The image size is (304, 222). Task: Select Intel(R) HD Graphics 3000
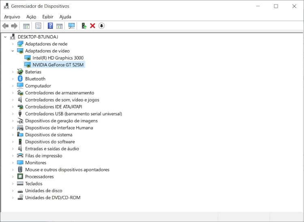(58, 58)
